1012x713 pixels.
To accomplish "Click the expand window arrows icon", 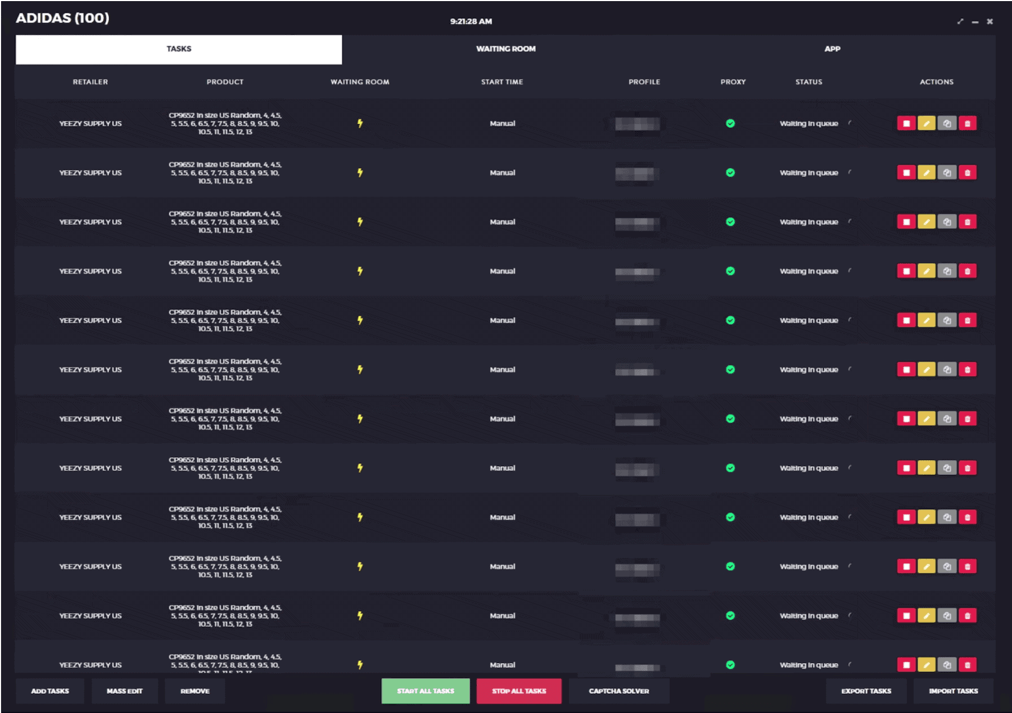I will pos(960,21).
